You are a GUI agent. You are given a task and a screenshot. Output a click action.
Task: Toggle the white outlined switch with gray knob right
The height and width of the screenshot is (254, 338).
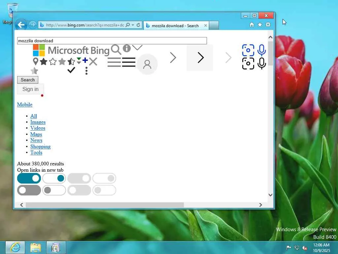pos(104,178)
